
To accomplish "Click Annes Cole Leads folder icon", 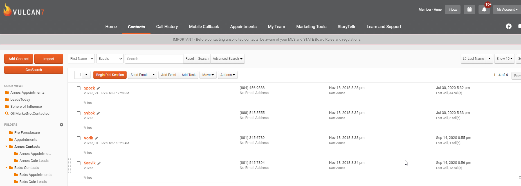I will [16, 160].
